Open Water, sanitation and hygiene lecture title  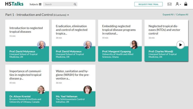pos(72,75)
